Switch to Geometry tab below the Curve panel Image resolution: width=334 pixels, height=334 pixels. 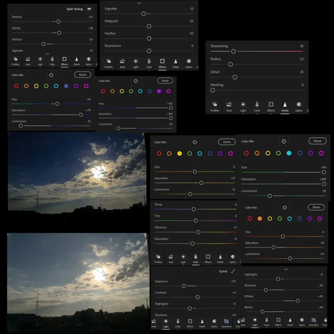(226, 323)
